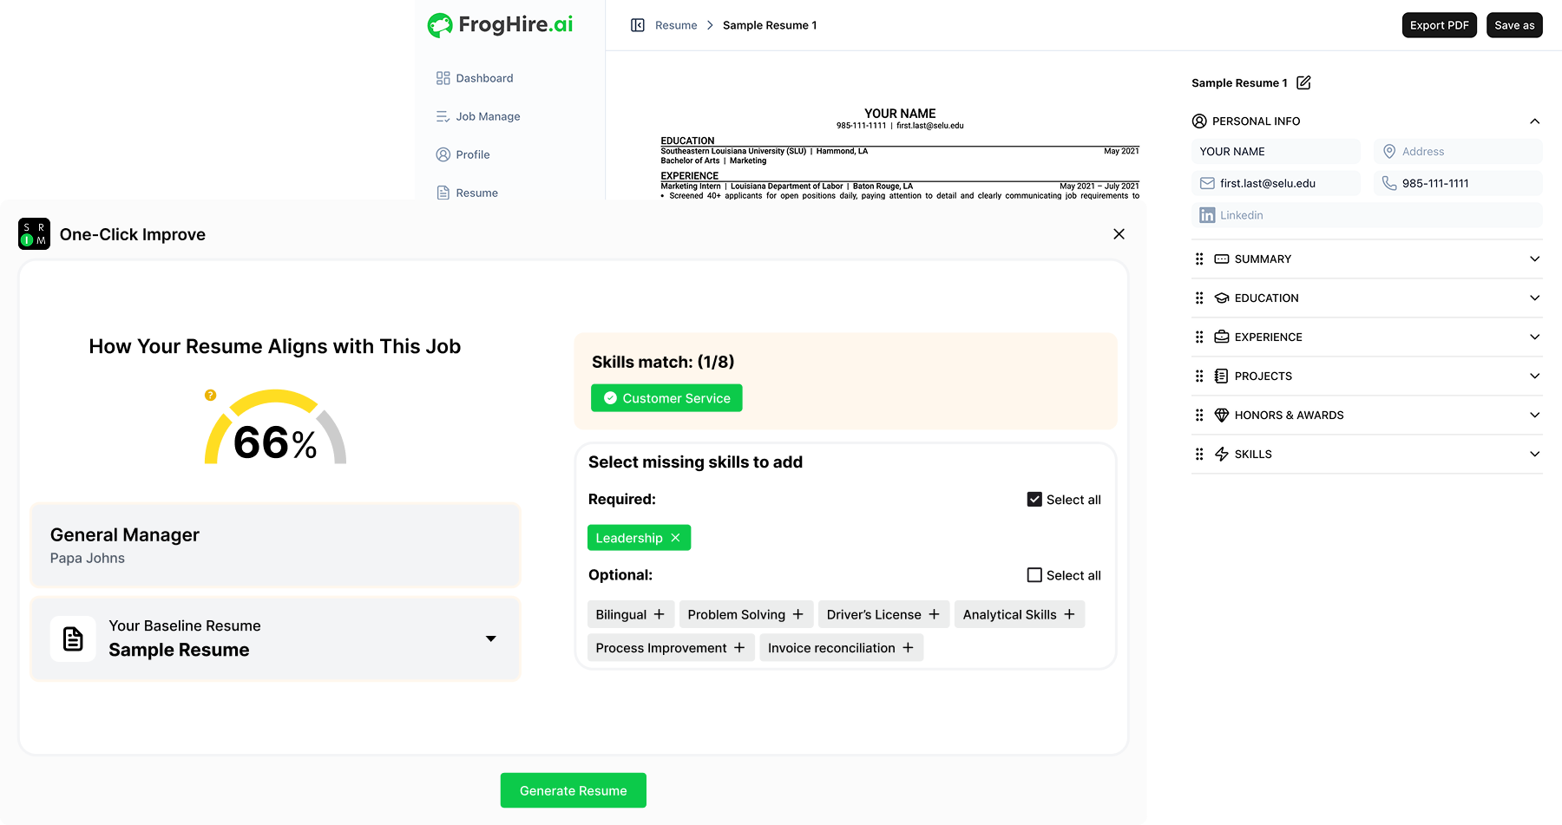1562x825 pixels.
Task: Click the help question mark above the gauge
Action: [x=210, y=395]
